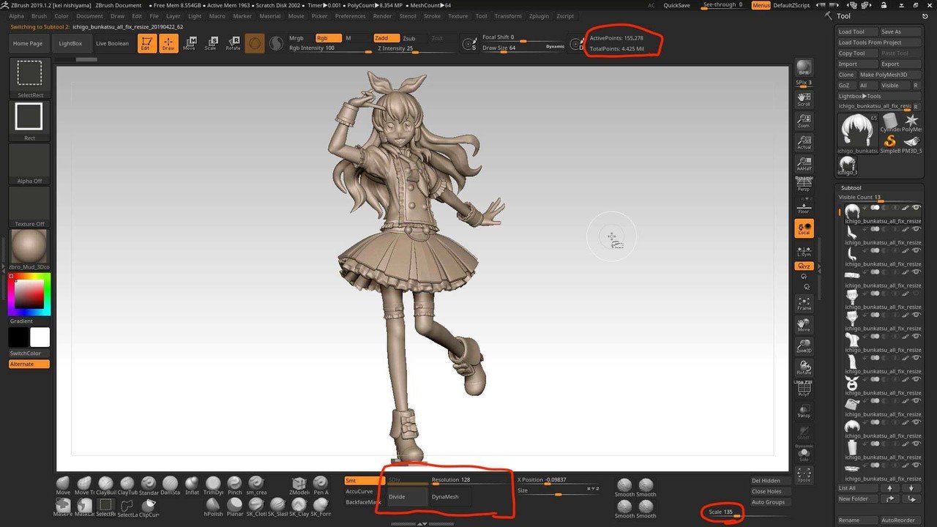937x527 pixels.
Task: Toggle Edit mode in top toolbar
Action: [147, 43]
